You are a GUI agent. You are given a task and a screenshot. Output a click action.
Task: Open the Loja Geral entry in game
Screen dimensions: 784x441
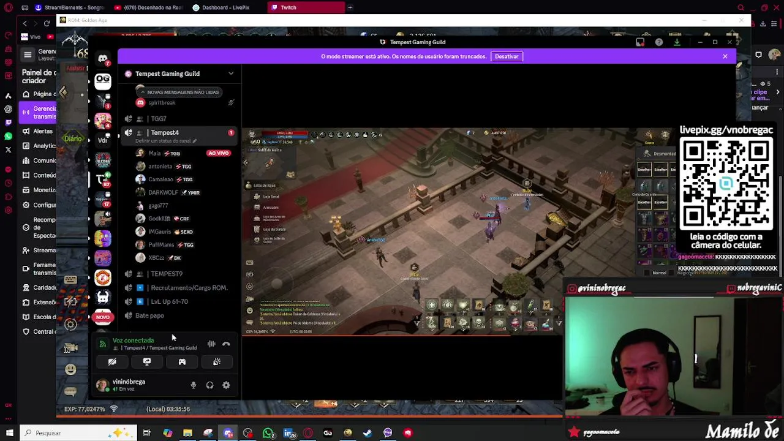(x=271, y=197)
